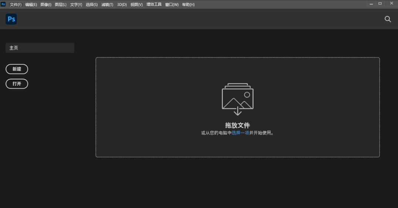The width and height of the screenshot is (398, 208).
Task: Open the 帮助(H) menu
Action: click(188, 4)
